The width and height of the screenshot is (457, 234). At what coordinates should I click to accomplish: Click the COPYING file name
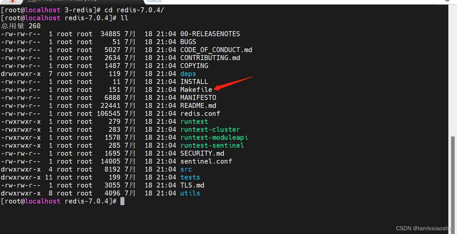coord(194,66)
